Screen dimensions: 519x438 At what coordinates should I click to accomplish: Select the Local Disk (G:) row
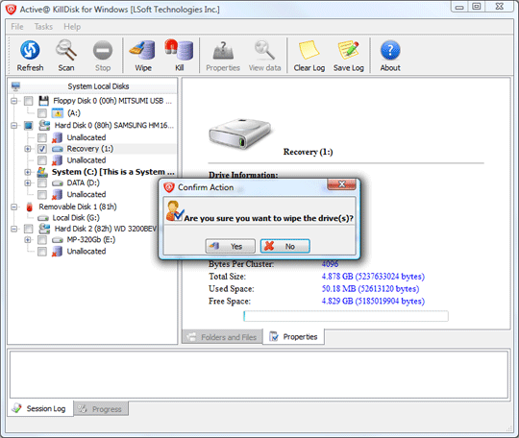click(76, 218)
